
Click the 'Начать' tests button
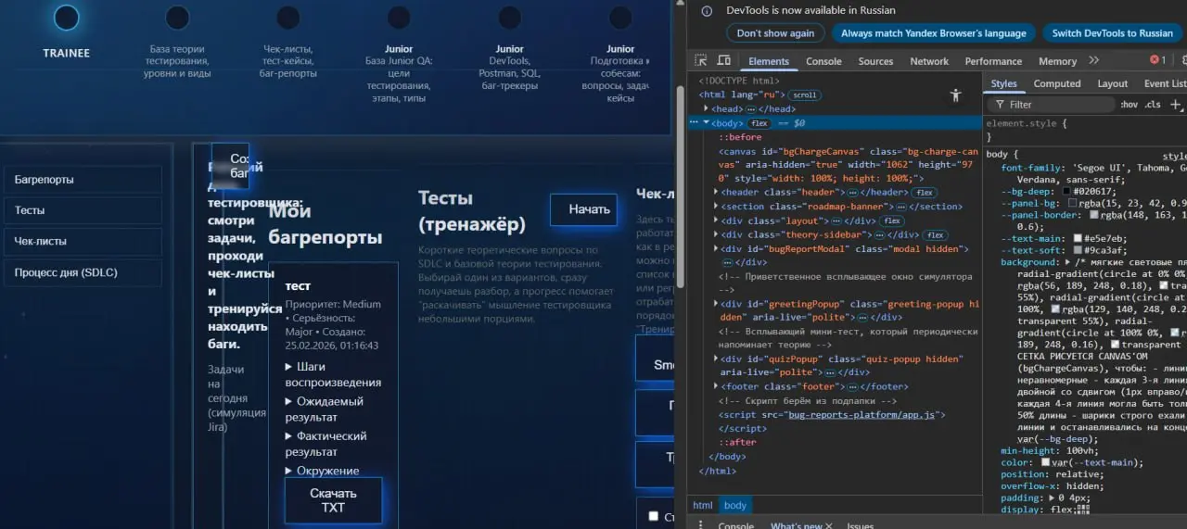pos(583,209)
